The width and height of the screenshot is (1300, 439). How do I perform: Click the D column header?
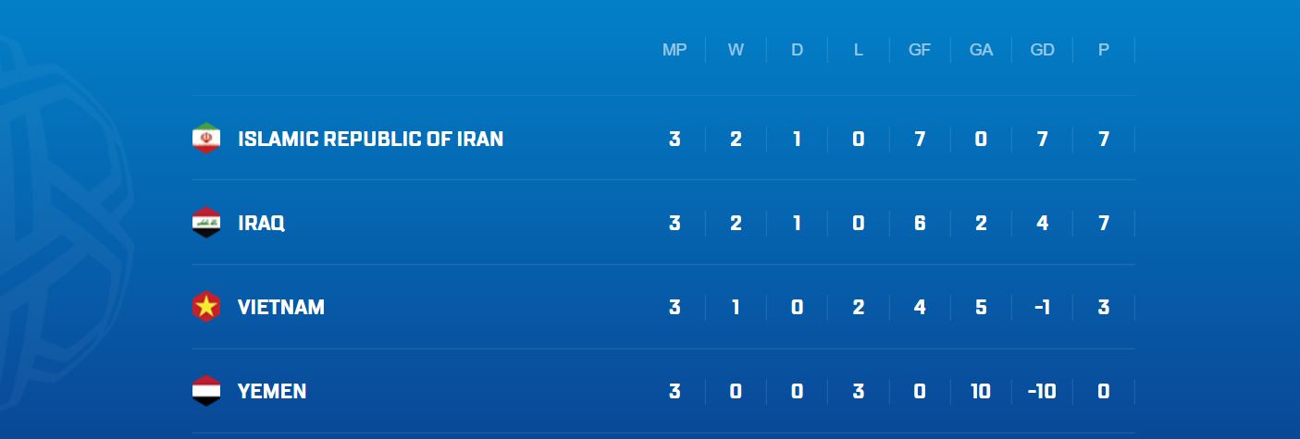point(797,50)
